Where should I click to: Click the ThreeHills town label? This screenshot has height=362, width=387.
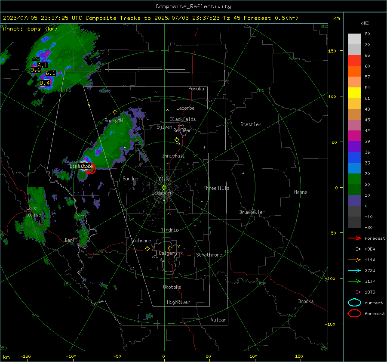point(216,188)
